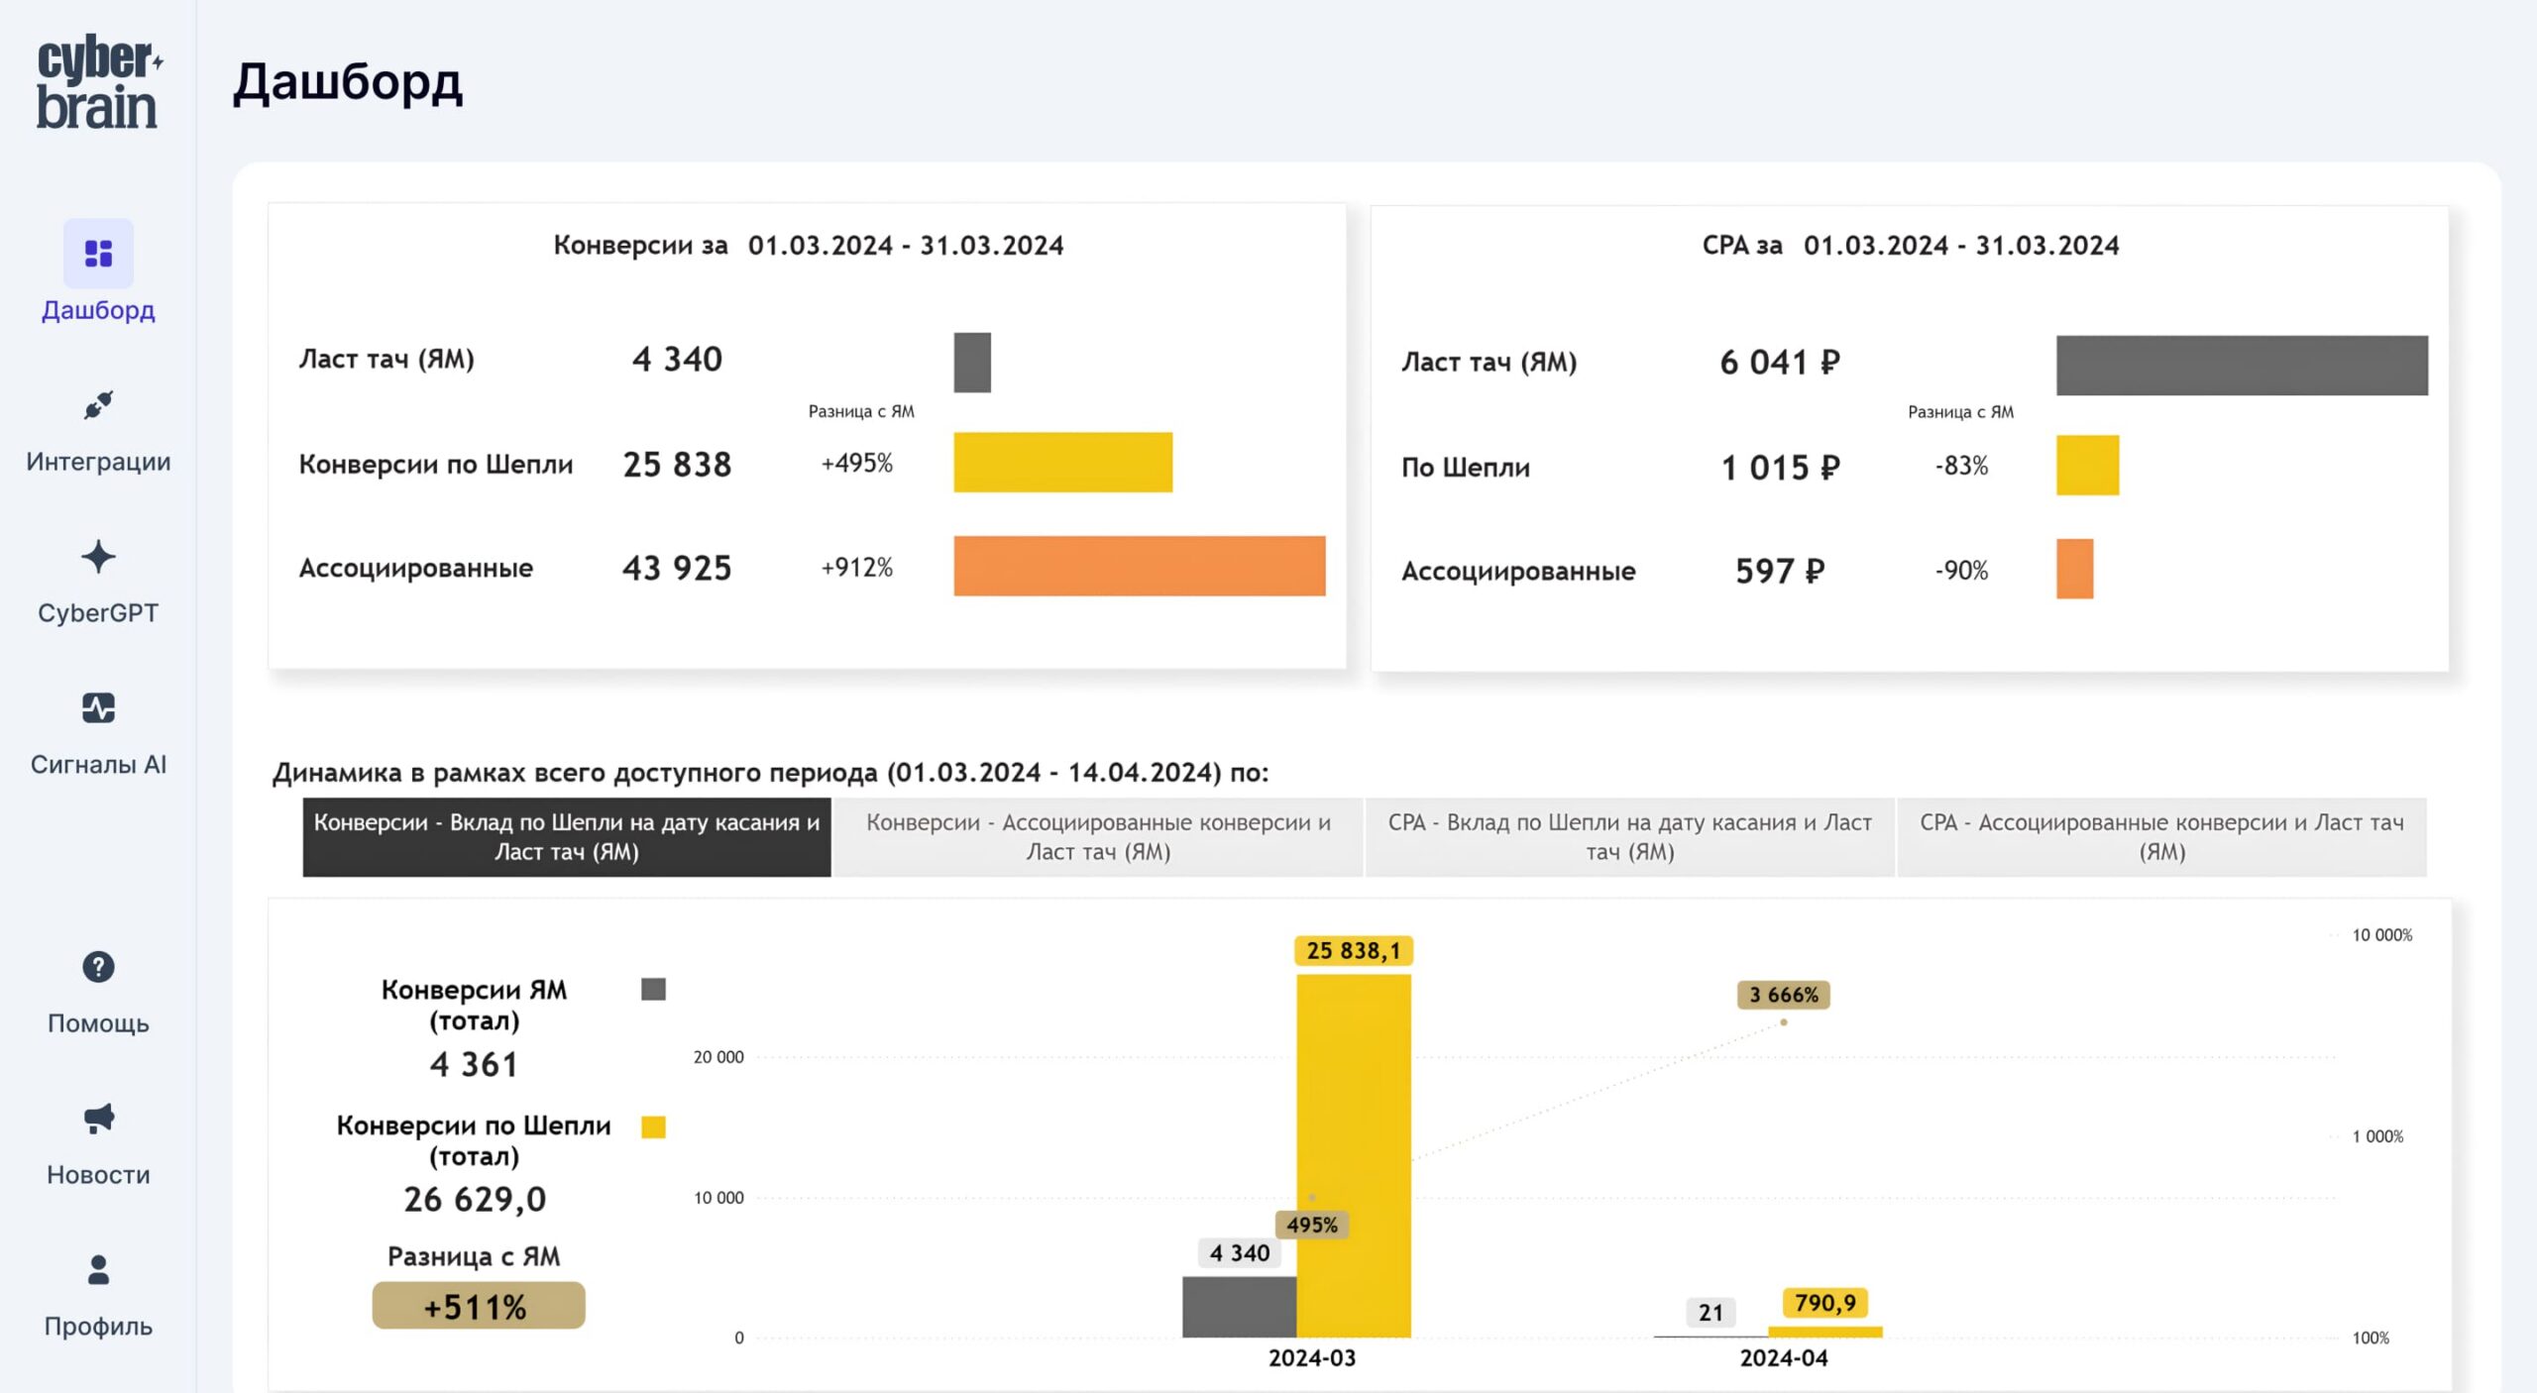Open Интеграции plug icon
The height and width of the screenshot is (1393, 2537).
click(98, 405)
